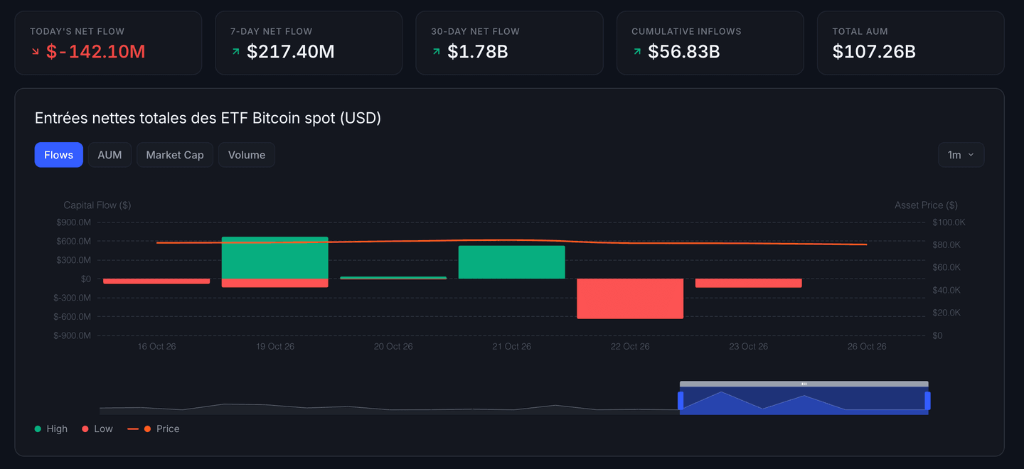Click the top grip bar of range selector
1024x469 pixels.
click(x=804, y=384)
